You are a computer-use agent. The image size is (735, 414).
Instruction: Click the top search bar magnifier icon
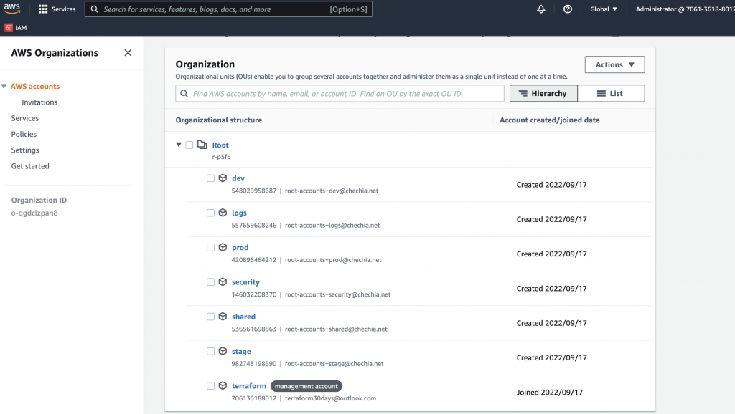tap(94, 9)
